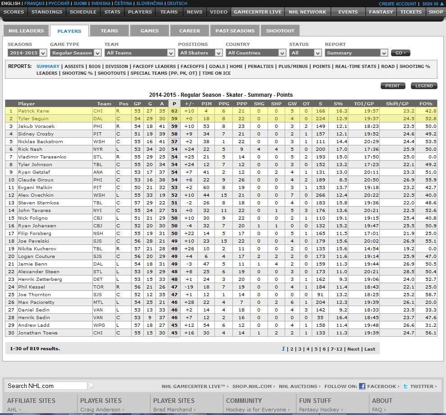Viewport: 446px width, 415px height.
Task: Click the Last page link
Action: 370,349
